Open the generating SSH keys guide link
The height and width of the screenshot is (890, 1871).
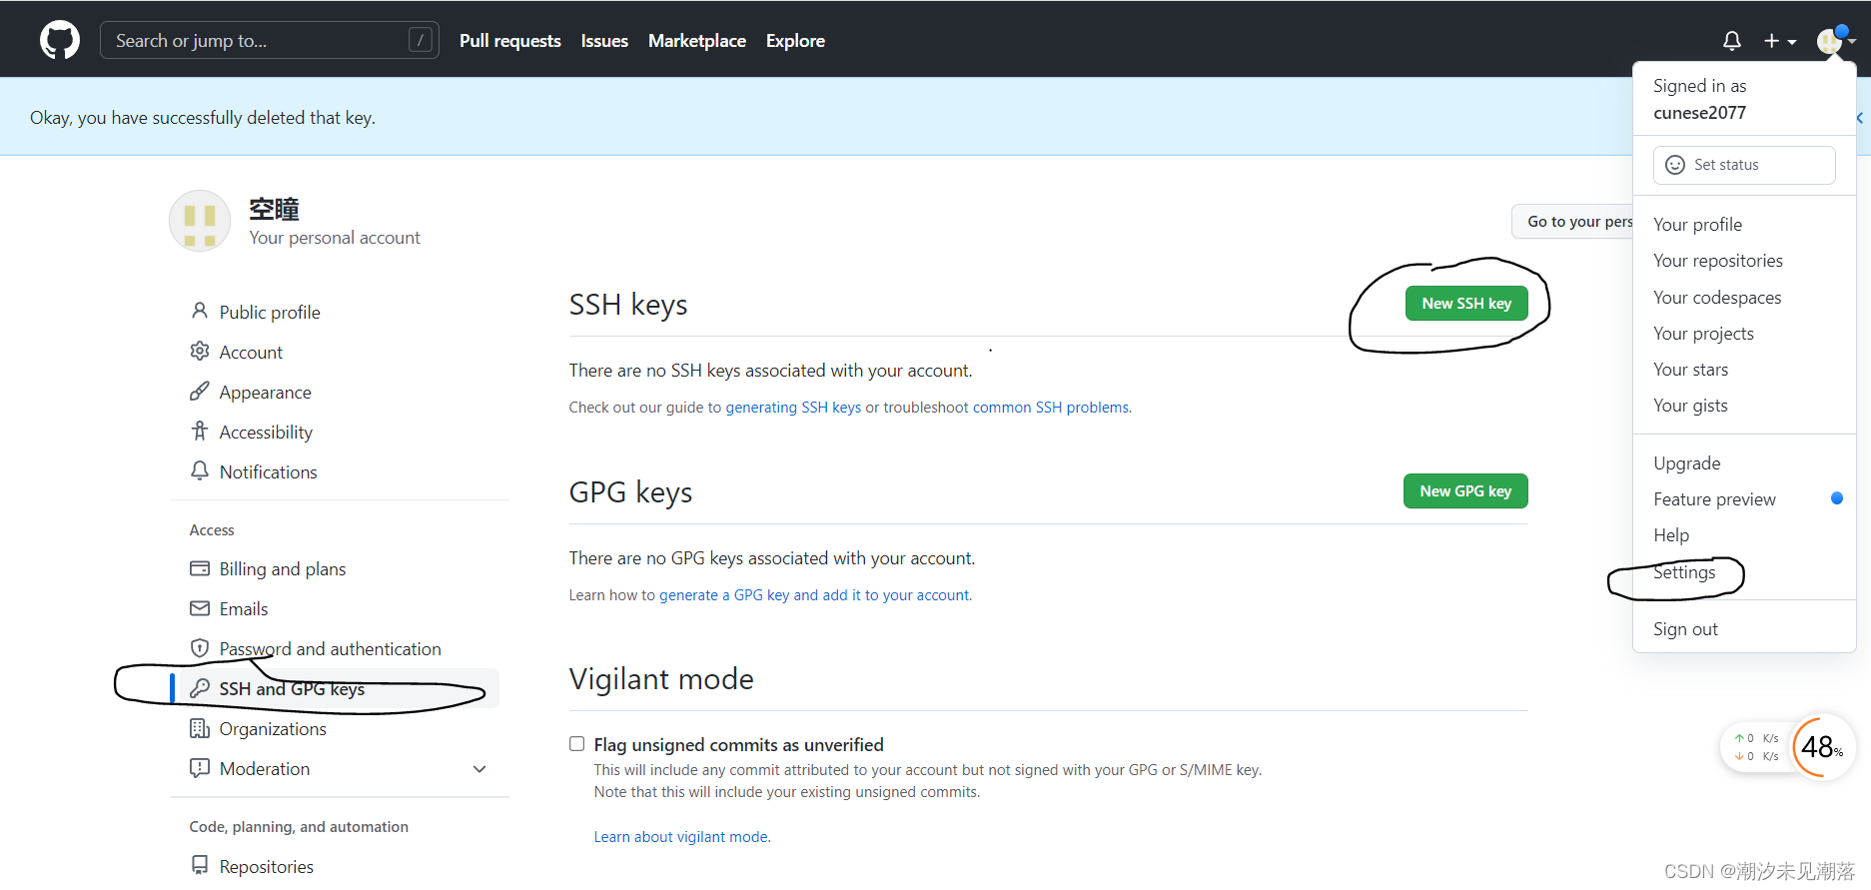click(793, 408)
